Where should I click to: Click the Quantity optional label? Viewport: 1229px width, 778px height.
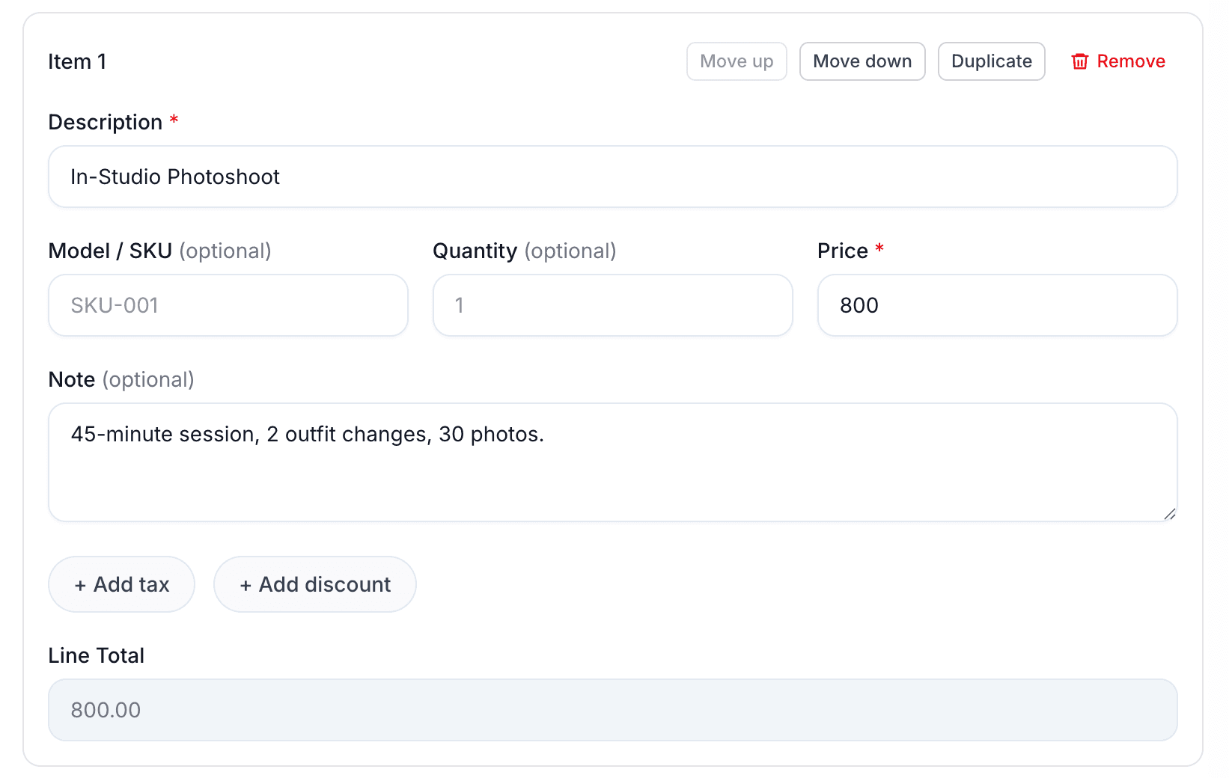click(571, 251)
